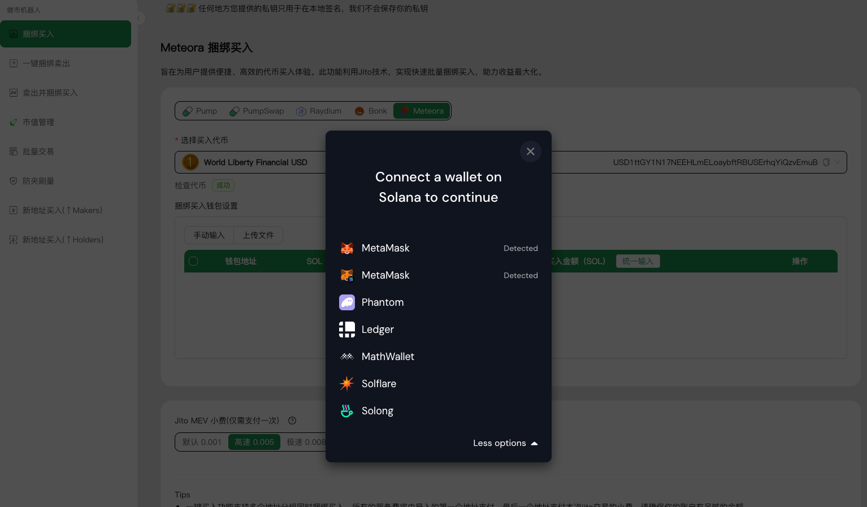Toggle the select-all wallet checkbox

(x=193, y=261)
